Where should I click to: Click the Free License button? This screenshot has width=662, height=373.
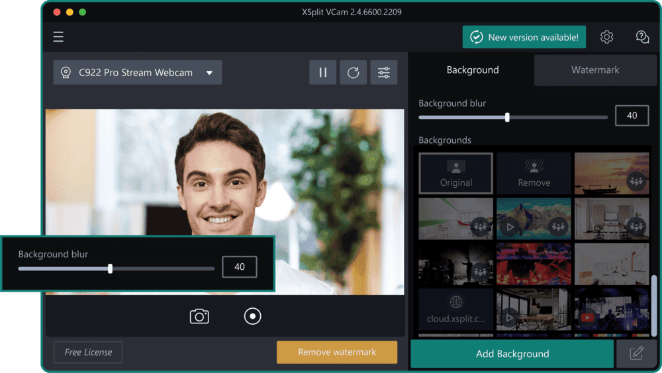tap(88, 352)
